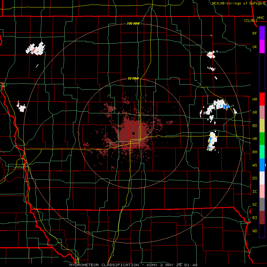267x267 pixels.
Task: Click the 50 NMI range ring label
Action: (133, 78)
